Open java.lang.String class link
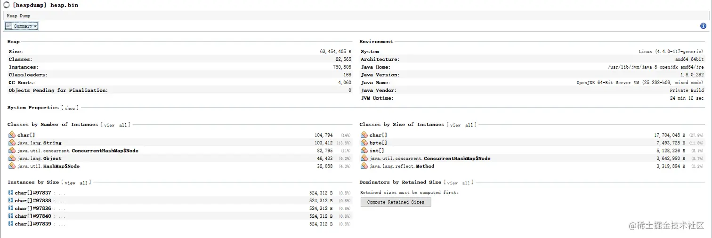This screenshot has height=238, width=712. click(x=40, y=143)
